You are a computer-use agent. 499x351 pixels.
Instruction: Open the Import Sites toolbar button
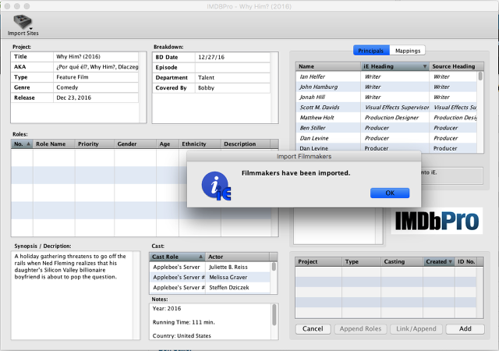23,25
